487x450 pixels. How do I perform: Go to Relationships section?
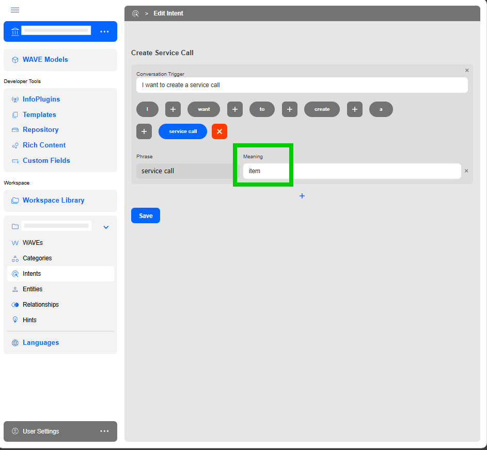[x=40, y=305]
